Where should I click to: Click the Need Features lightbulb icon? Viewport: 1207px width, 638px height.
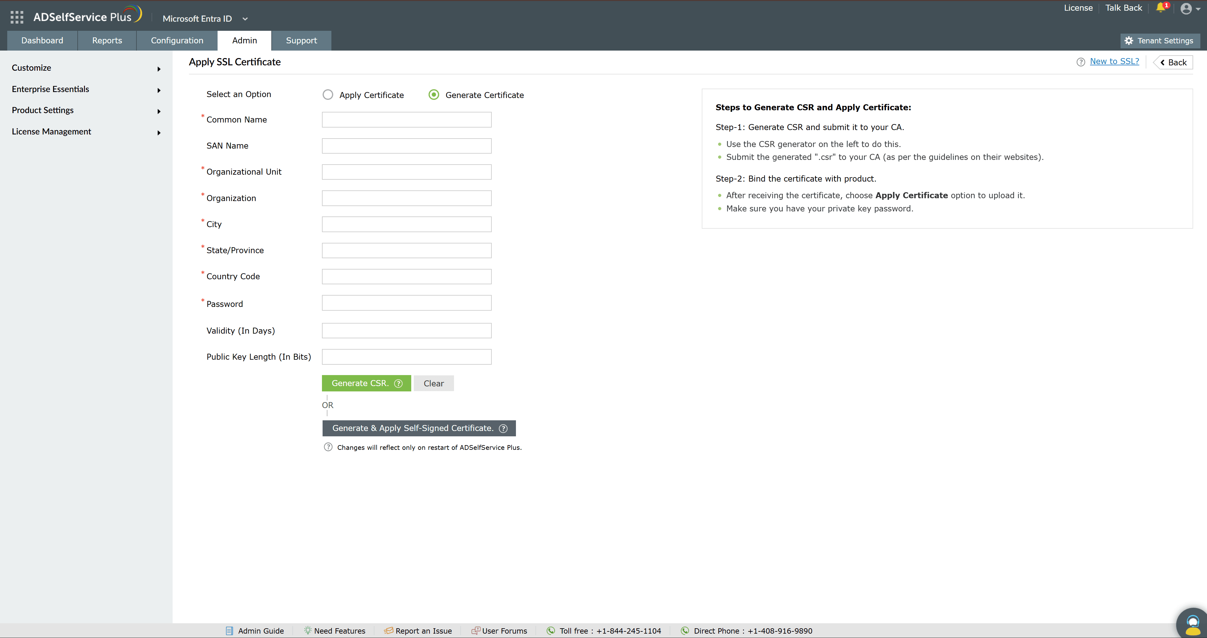pos(307,630)
